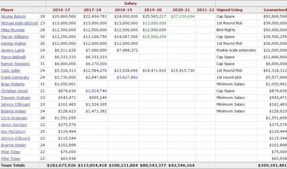The image size is (287, 169).
Task: Click the Player column header
Action: [x=7, y=10]
